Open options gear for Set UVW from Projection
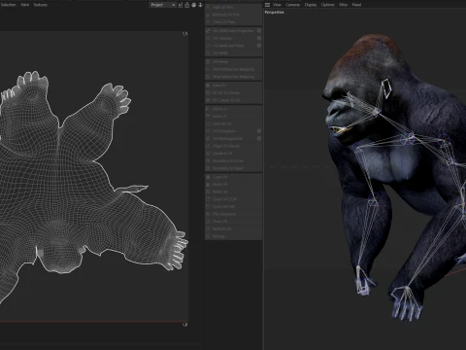The height and width of the screenshot is (350, 466). 259,30
